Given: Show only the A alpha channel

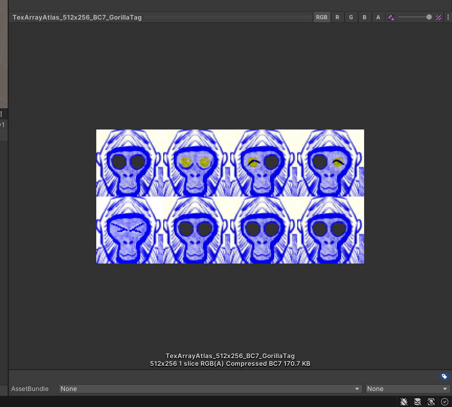Looking at the screenshot, I should 378,17.
